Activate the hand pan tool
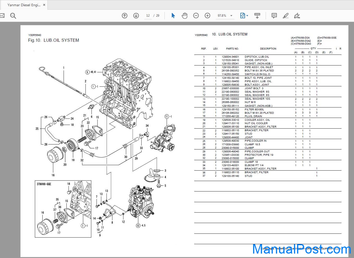This screenshot has width=354, height=258. [x=185, y=16]
